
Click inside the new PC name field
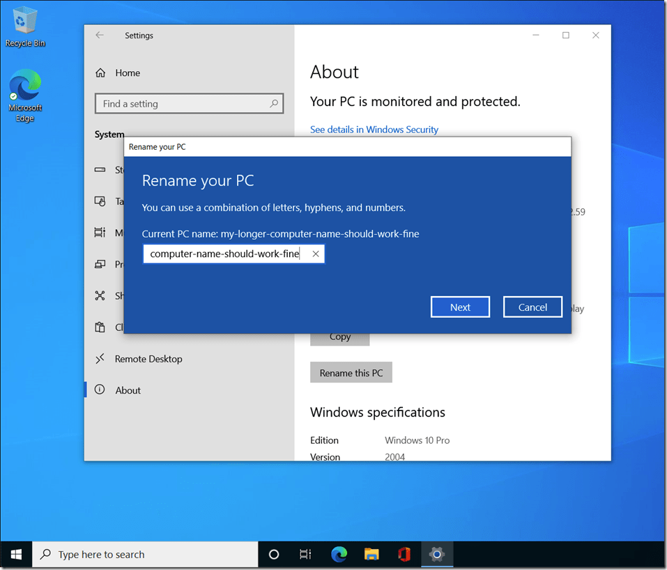click(223, 254)
